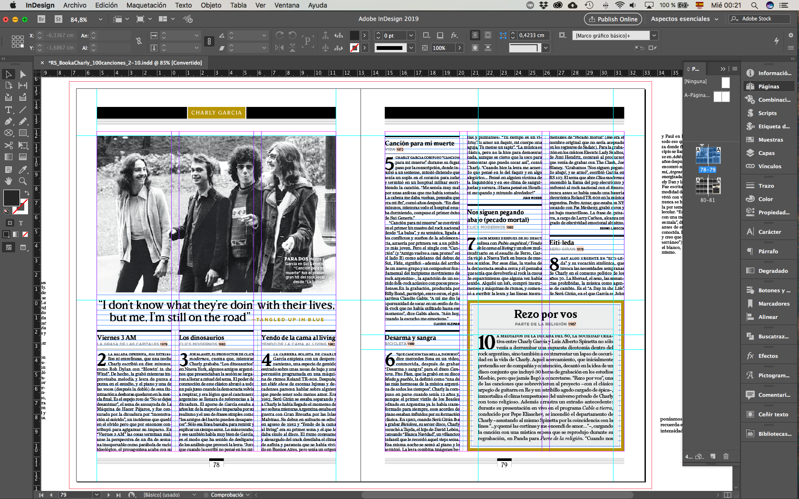Open the Objeto menu
Viewport: 799px width, 499px height.
point(211,5)
